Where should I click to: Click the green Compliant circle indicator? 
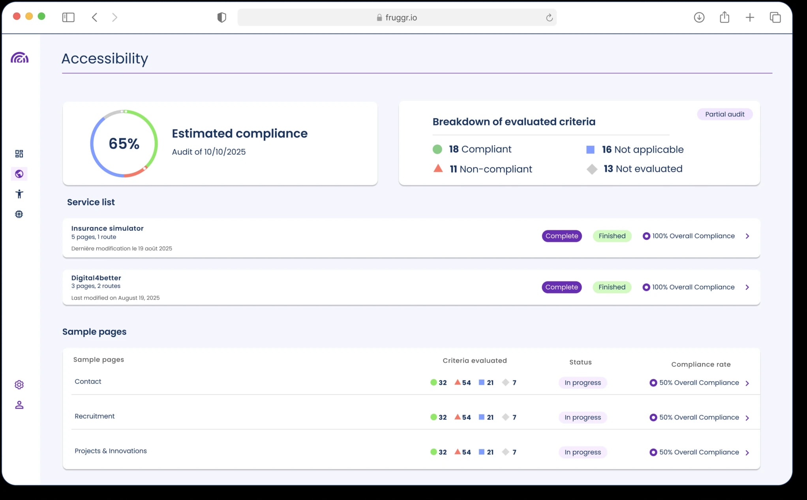437,149
